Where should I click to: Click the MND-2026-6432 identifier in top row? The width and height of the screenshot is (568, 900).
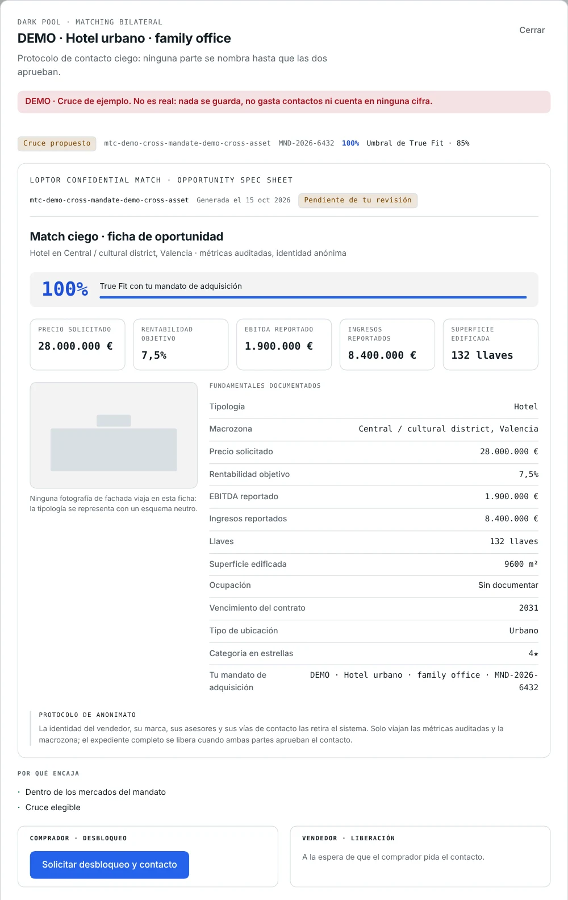click(306, 143)
